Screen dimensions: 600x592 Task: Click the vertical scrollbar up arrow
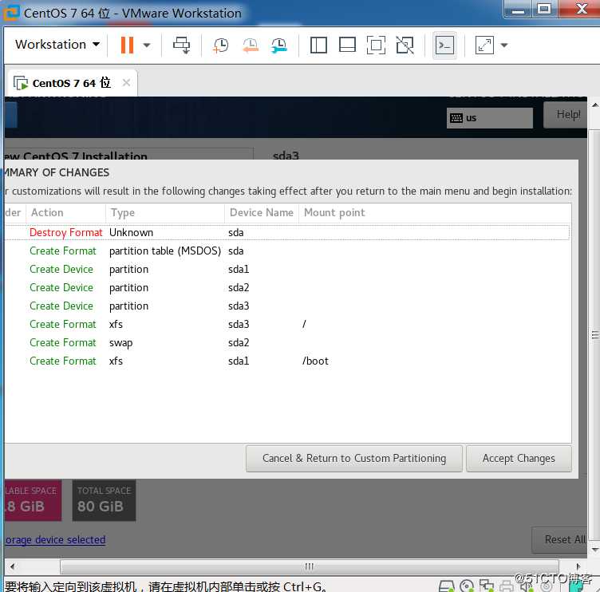point(594,105)
